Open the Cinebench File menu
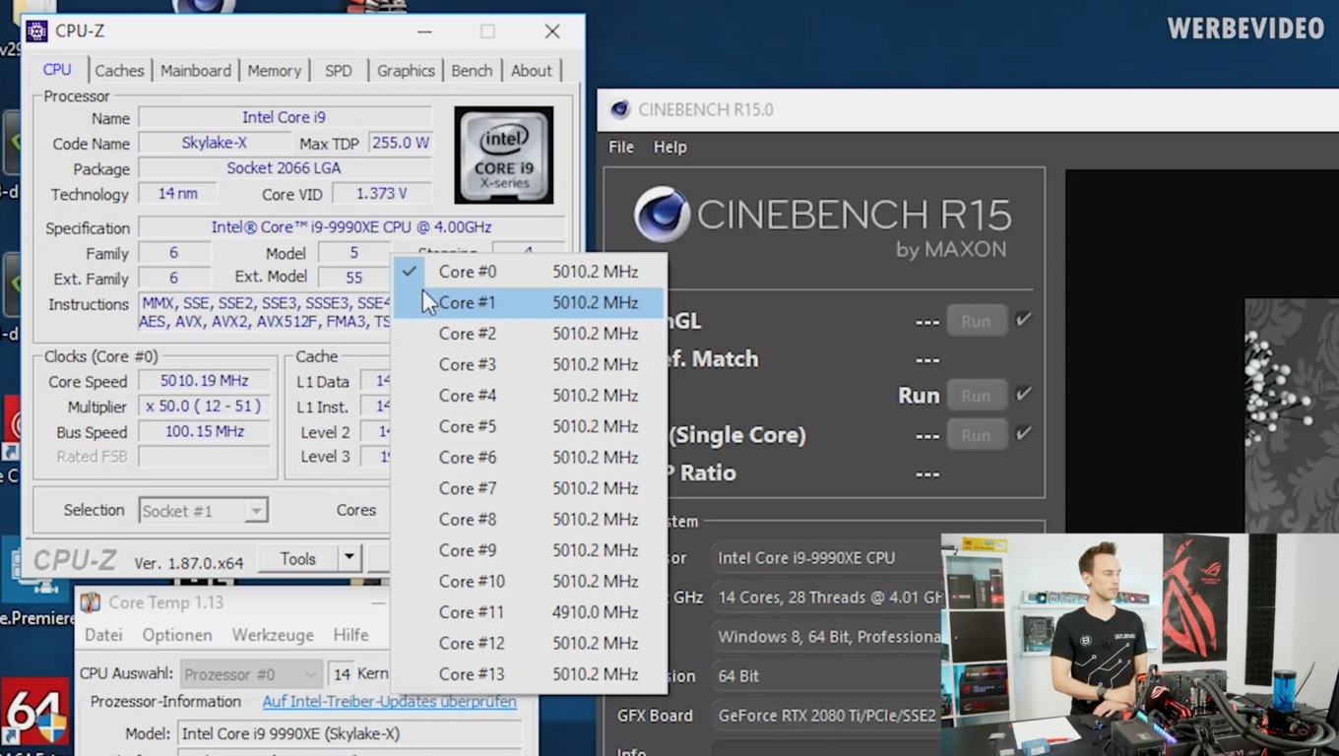Image resolution: width=1339 pixels, height=756 pixels. (621, 147)
